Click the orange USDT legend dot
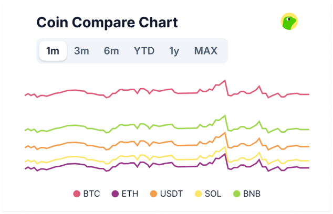 pos(153,194)
